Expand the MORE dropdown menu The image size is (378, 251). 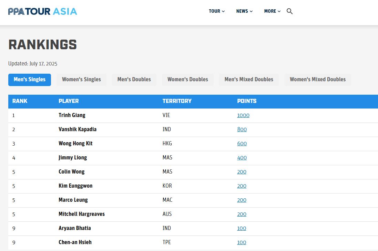(x=272, y=11)
